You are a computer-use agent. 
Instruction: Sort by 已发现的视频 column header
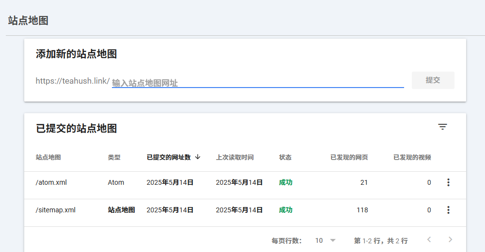(412, 157)
